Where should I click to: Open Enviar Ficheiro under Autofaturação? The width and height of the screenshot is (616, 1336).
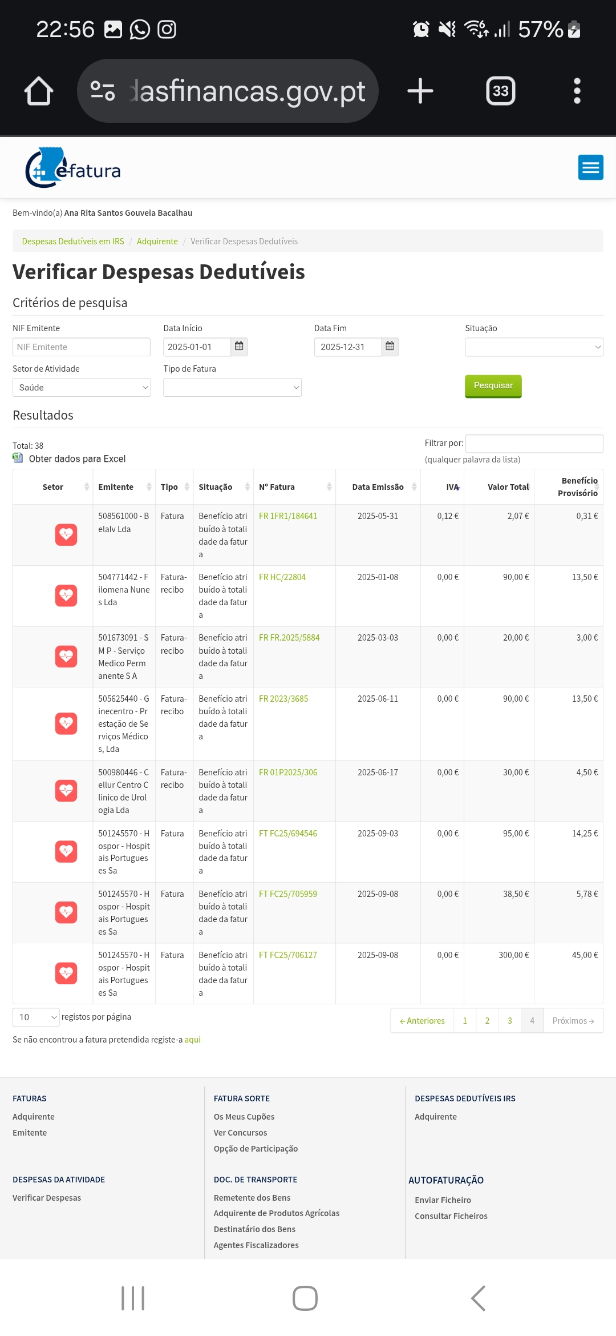click(x=443, y=1200)
